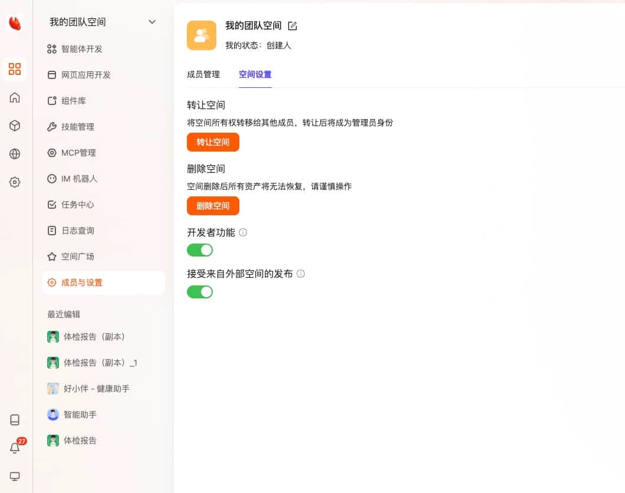Click the monitor icon at rail bottom
The width and height of the screenshot is (625, 493).
[x=15, y=476]
